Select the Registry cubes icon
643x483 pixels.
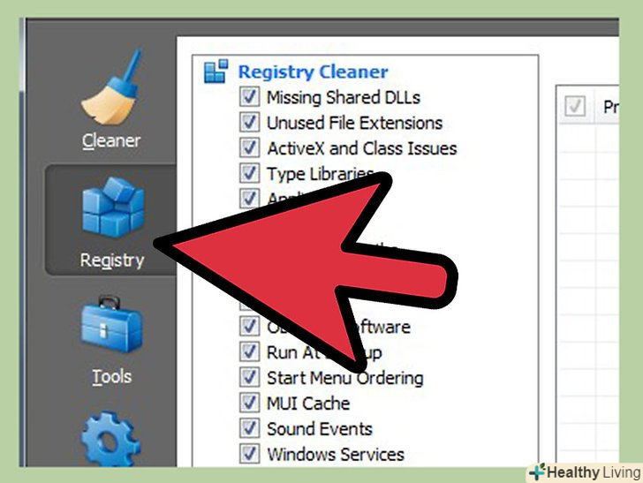[113, 207]
